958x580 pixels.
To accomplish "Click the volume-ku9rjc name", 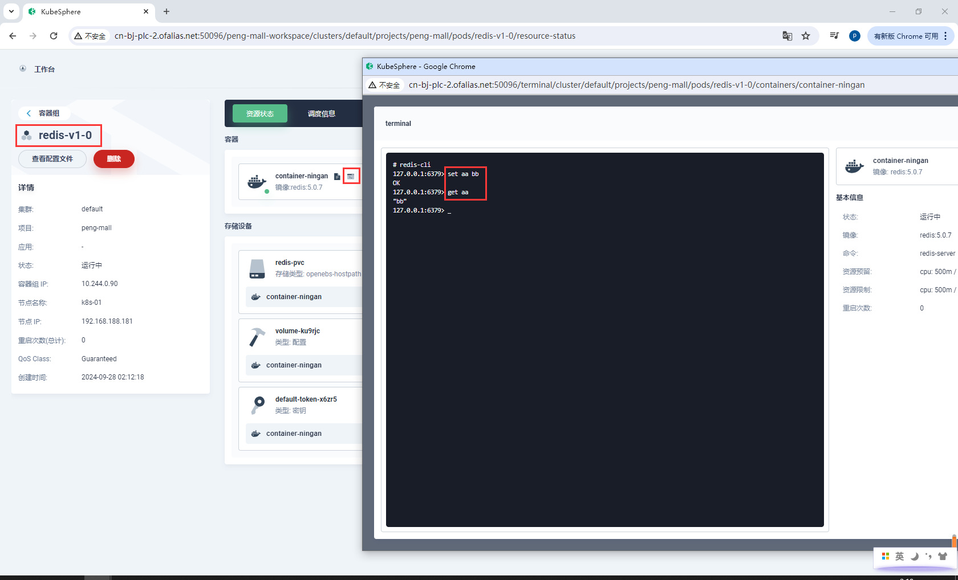I will click(298, 331).
